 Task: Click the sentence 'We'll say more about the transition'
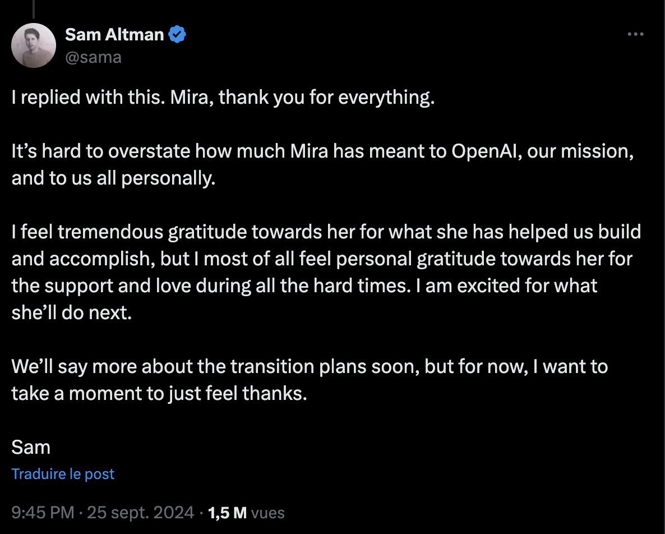tap(310, 380)
